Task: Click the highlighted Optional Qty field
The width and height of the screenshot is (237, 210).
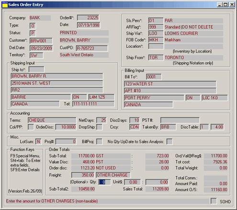Action: [x=104, y=182]
